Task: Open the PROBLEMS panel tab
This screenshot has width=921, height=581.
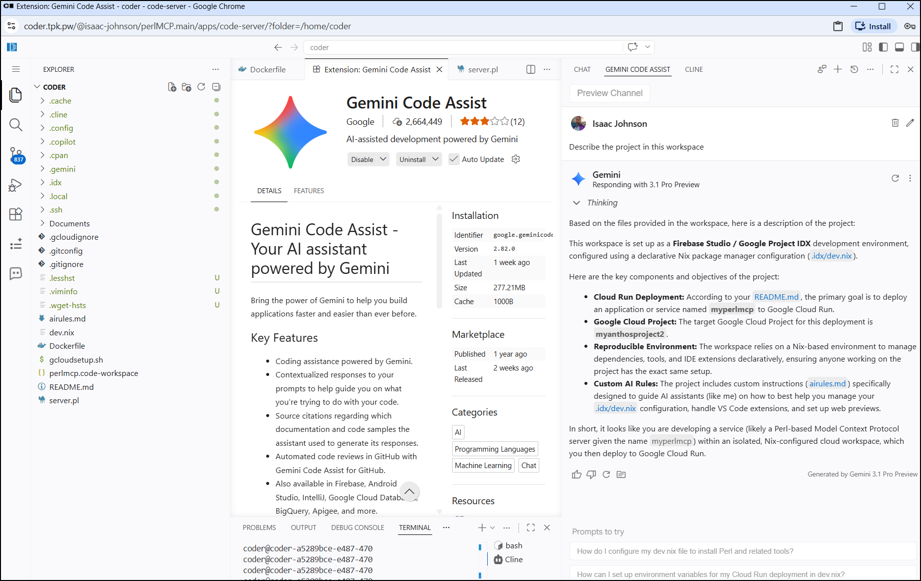Action: [259, 528]
